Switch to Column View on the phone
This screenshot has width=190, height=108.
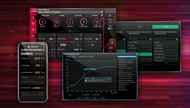39,54
